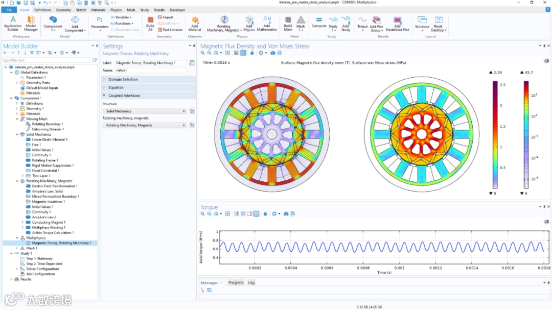Open the Structure dropdown Solid Mechanics
This screenshot has height=310, width=552.
[x=146, y=111]
